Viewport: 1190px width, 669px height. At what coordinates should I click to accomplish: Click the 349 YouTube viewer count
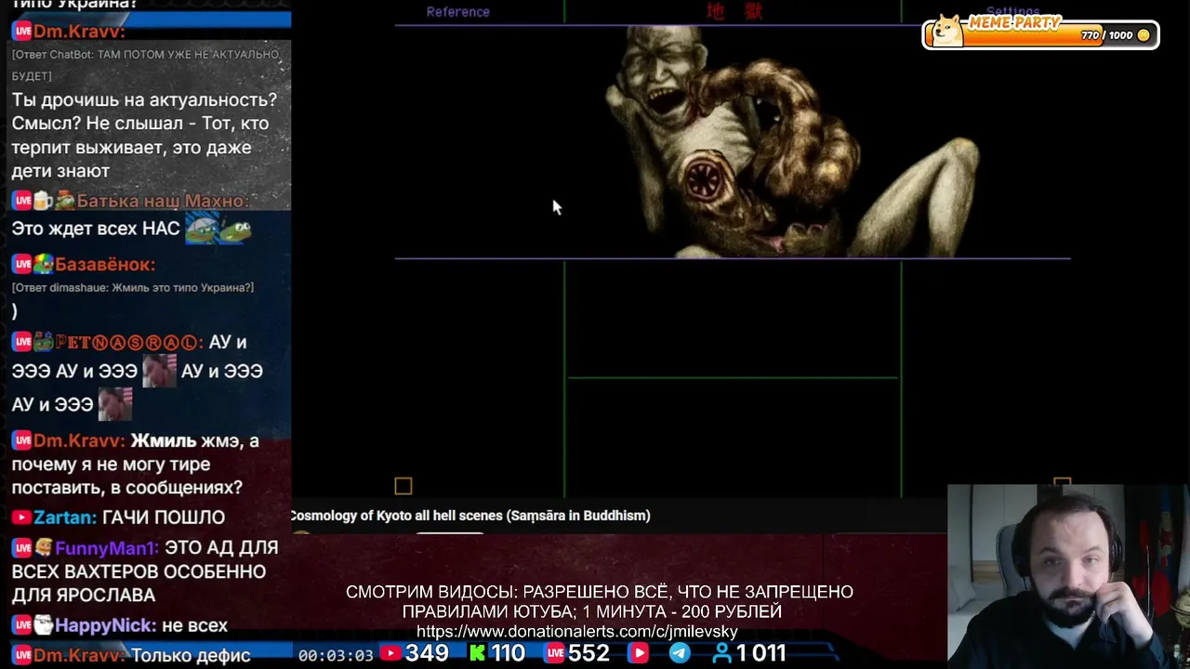click(427, 654)
